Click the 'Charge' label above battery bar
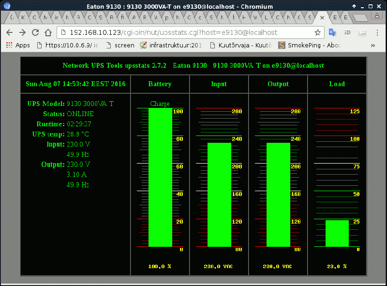 pyautogui.click(x=160, y=104)
